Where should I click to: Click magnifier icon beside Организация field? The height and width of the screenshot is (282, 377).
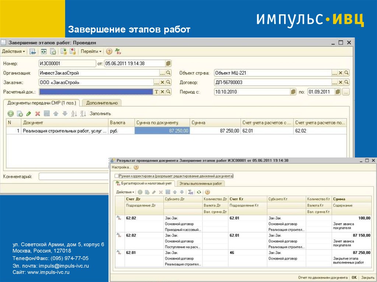tap(168, 73)
